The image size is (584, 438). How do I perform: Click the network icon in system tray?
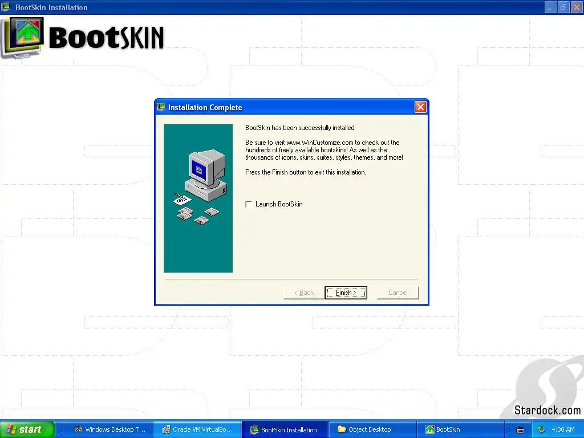tap(542, 430)
